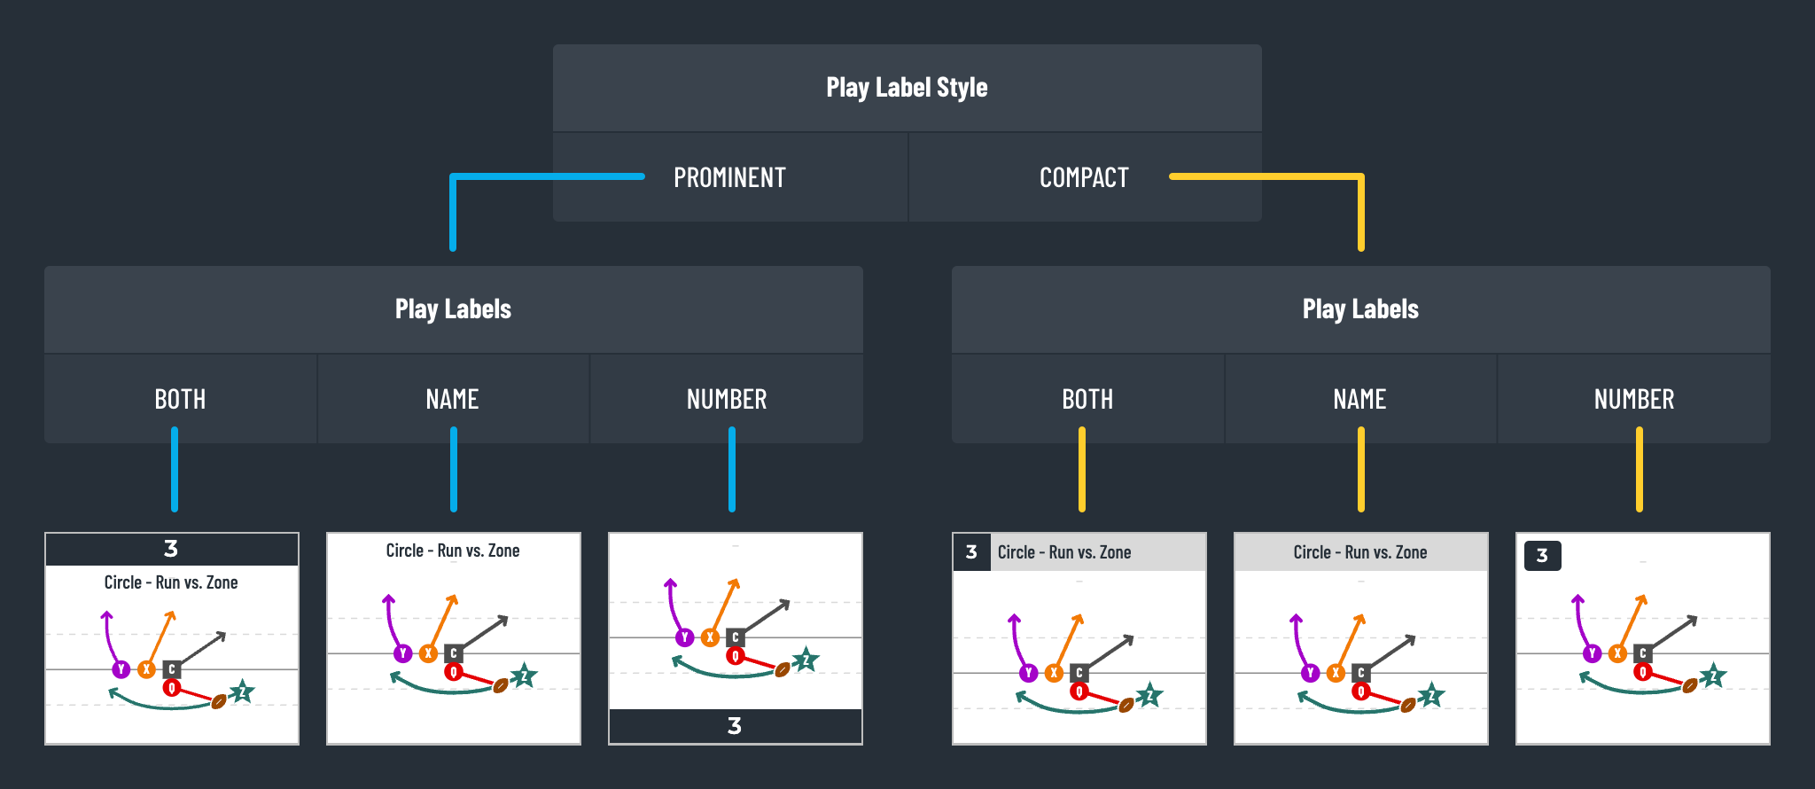
Task: Choose NUMBER under prominent Play Labels
Action: click(x=727, y=399)
